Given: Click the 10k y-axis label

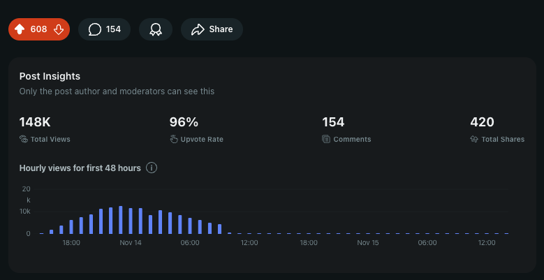Looking at the screenshot, I should 25,212.
